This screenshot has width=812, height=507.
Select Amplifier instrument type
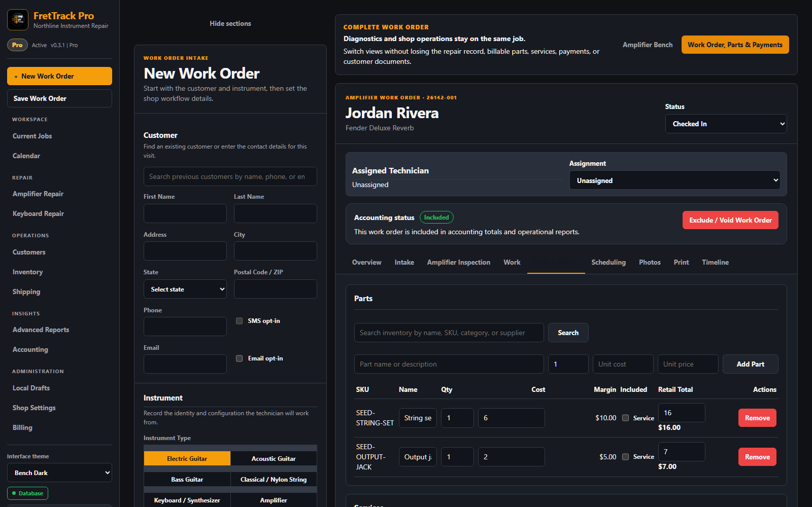[274, 500]
